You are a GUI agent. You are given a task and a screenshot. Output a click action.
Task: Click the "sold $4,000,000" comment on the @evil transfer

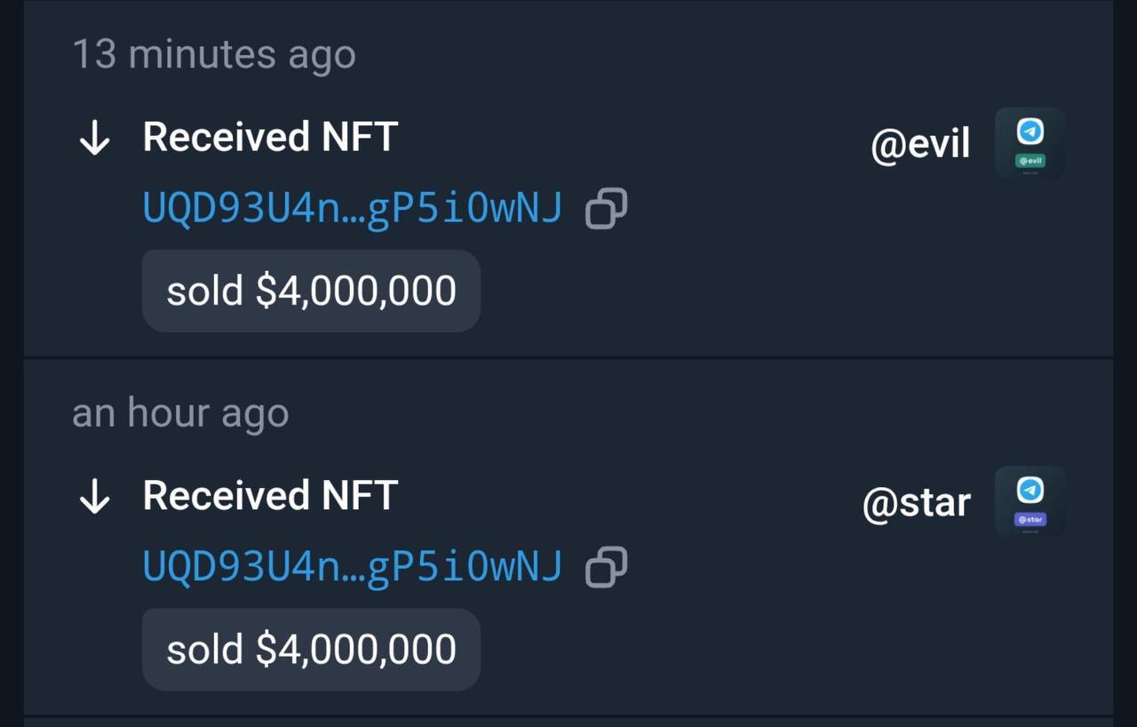click(311, 291)
